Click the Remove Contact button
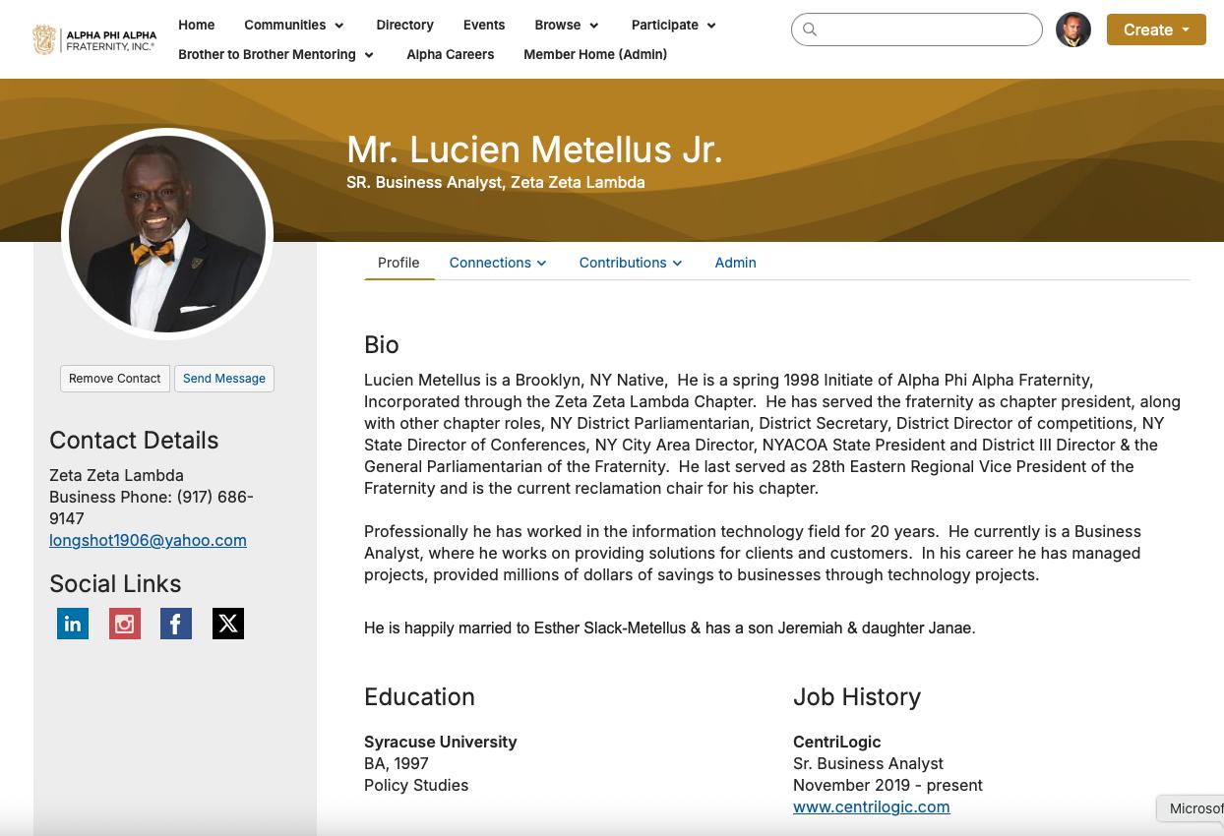The height and width of the screenshot is (836, 1224). point(115,379)
